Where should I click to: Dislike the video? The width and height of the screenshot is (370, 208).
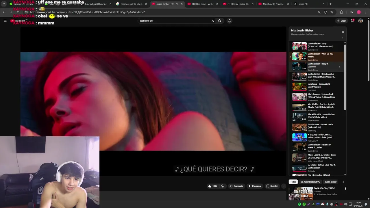223,186
